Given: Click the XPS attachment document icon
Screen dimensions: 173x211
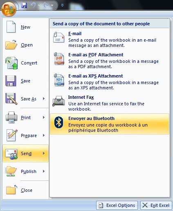Looking at the screenshot, I should (x=59, y=80).
